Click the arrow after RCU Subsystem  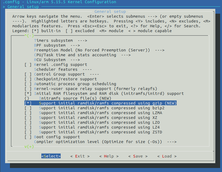coord(75,60)
